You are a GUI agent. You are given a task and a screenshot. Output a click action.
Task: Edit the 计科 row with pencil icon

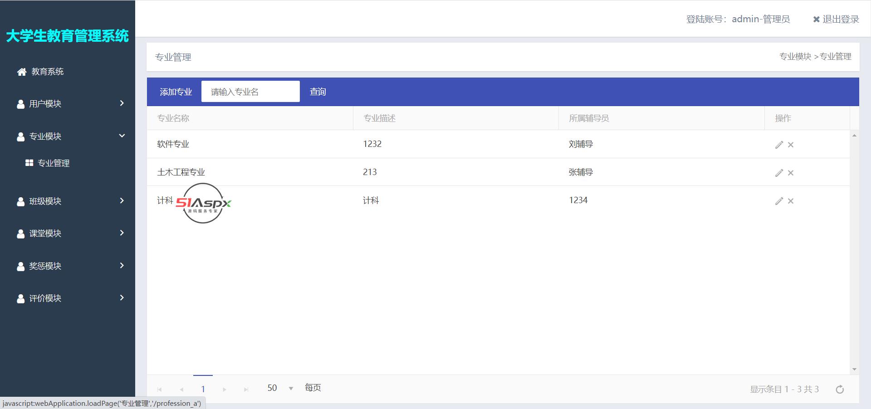[779, 201]
